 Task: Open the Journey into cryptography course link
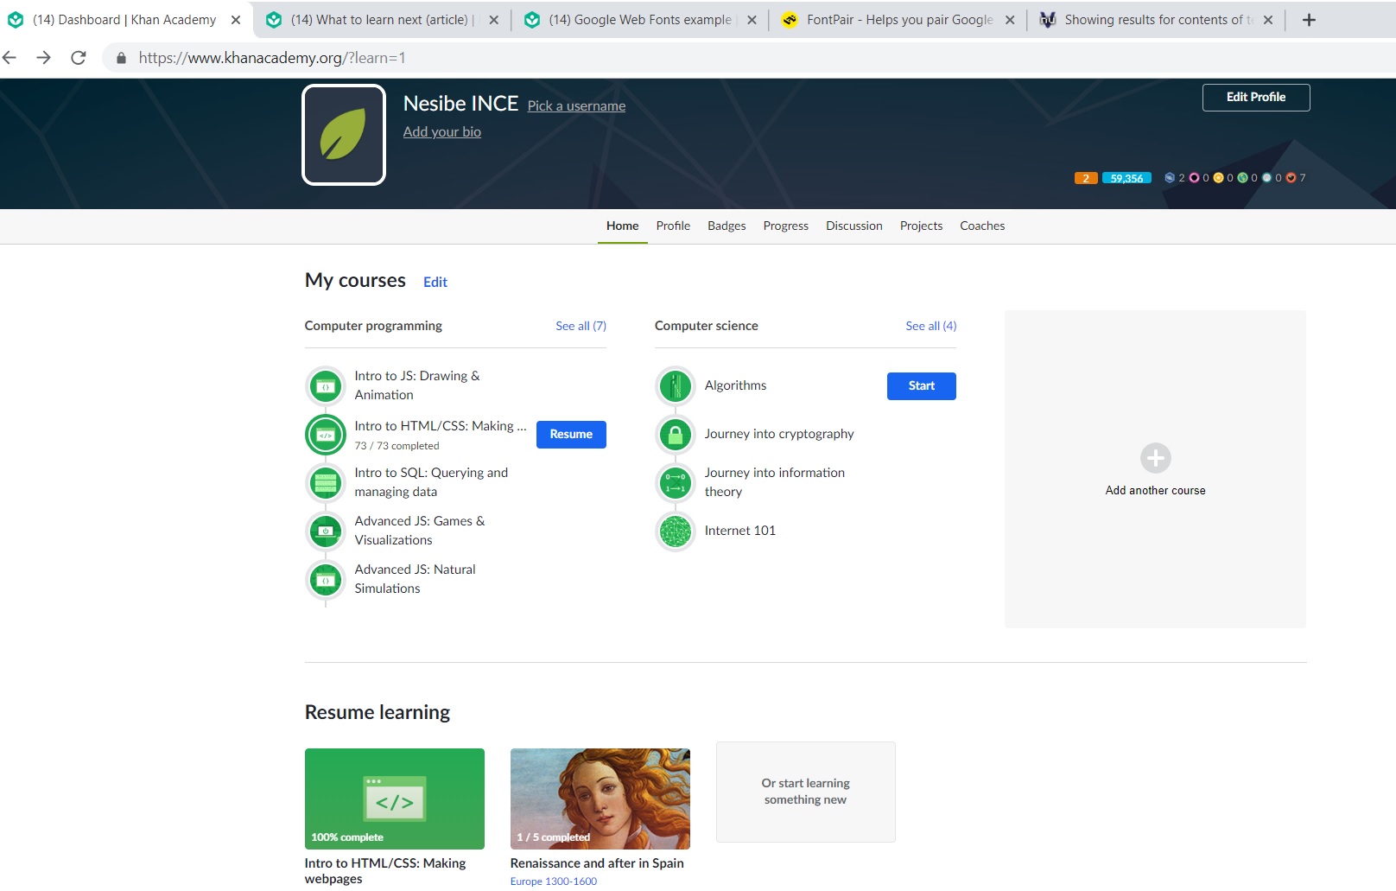click(779, 434)
